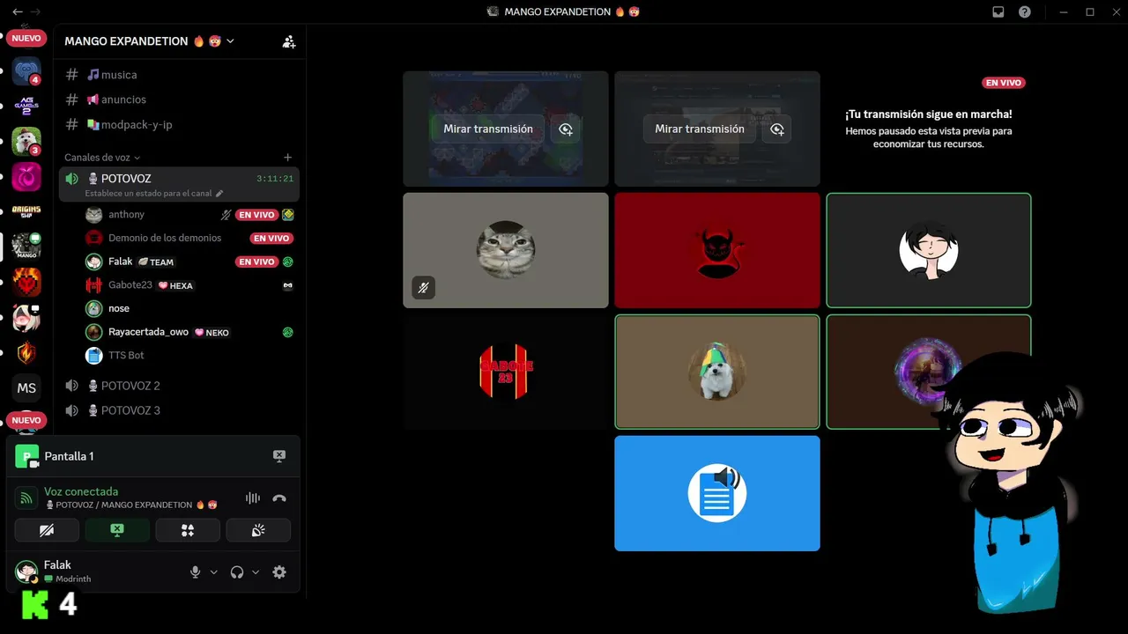This screenshot has height=634, width=1128.
Task: Open the Origins SMP server
Action: coord(26,211)
